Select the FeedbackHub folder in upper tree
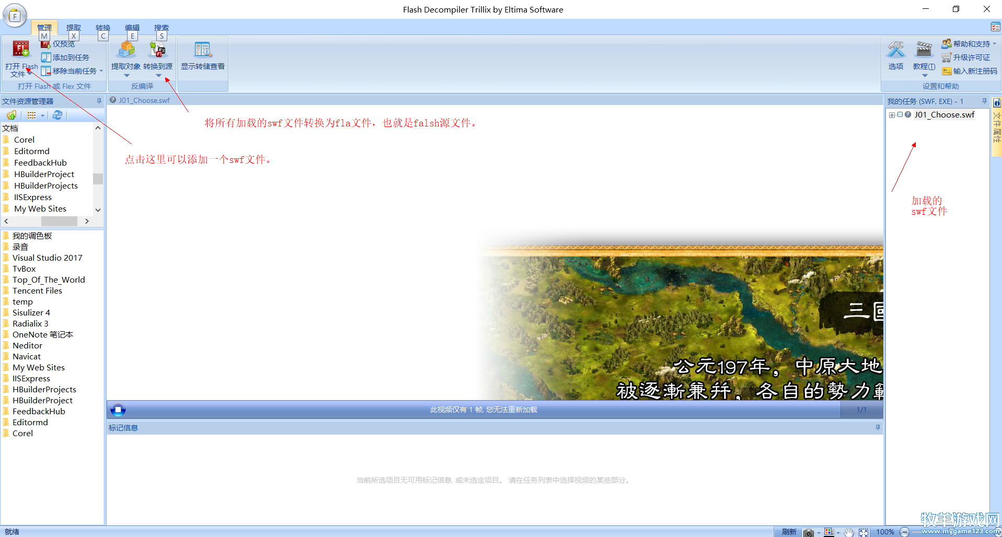This screenshot has width=1002, height=537. pyautogui.click(x=40, y=163)
